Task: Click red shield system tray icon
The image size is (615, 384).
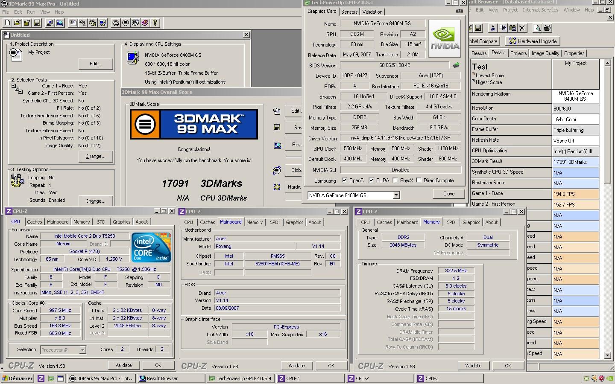Action: 602,378
